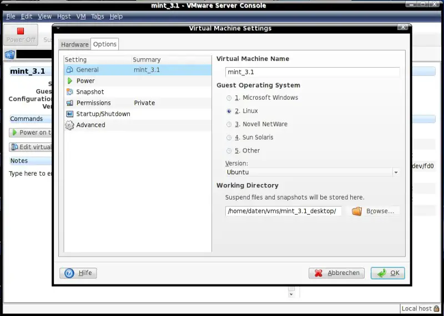Select Novell NetWare guest OS
The height and width of the screenshot is (316, 444).
pyautogui.click(x=229, y=124)
